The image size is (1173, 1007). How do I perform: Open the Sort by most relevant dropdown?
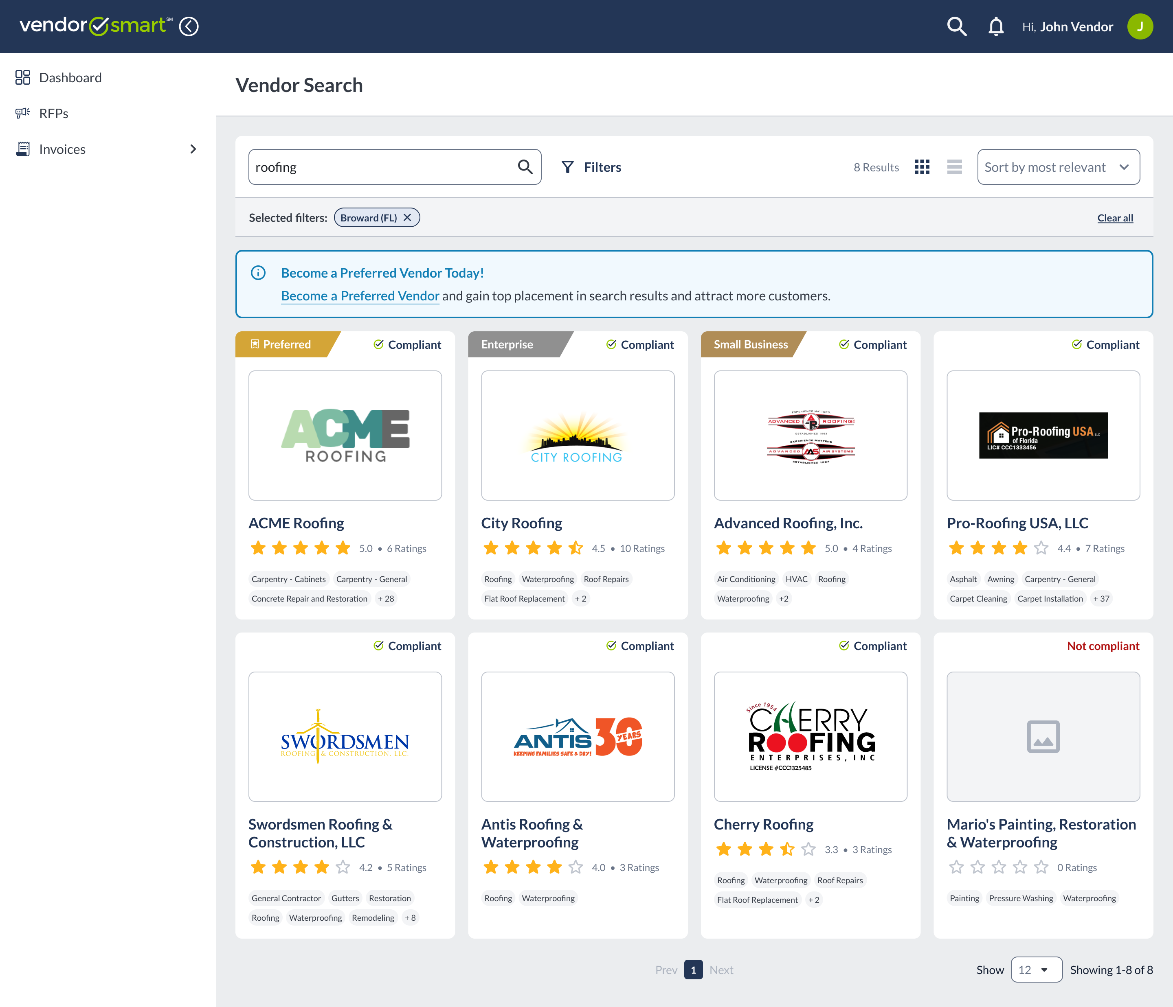pos(1058,167)
